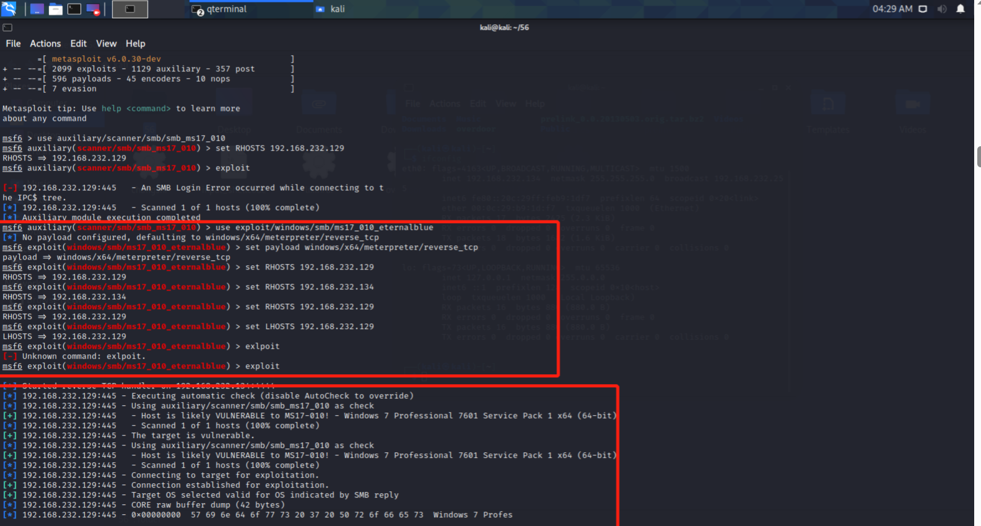The image size is (981, 526).
Task: Select the workspace switcher box
Action: pos(130,9)
